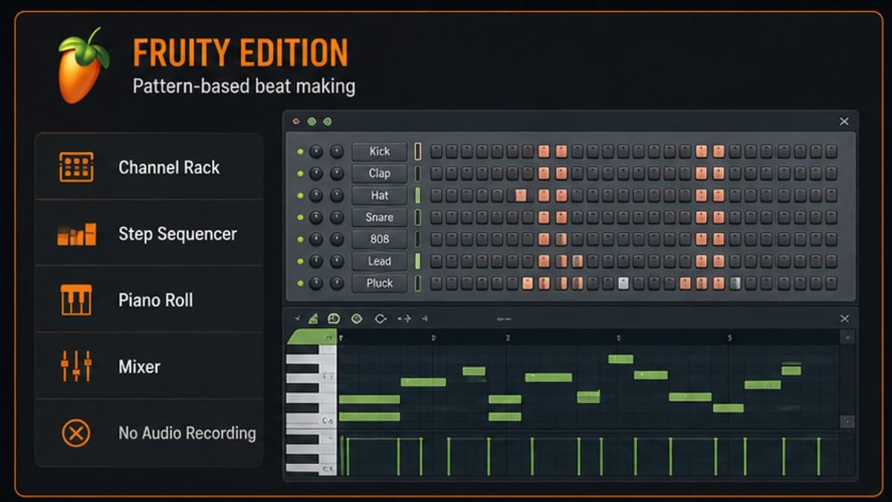Open the piano roll menu arrow
Screen dimensions: 892x502
click(297, 318)
